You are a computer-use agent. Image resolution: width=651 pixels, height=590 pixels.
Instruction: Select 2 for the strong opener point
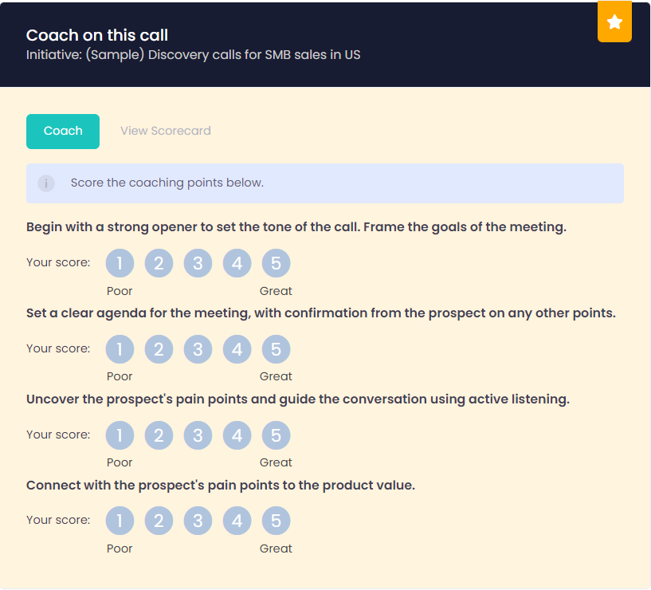[x=159, y=263]
